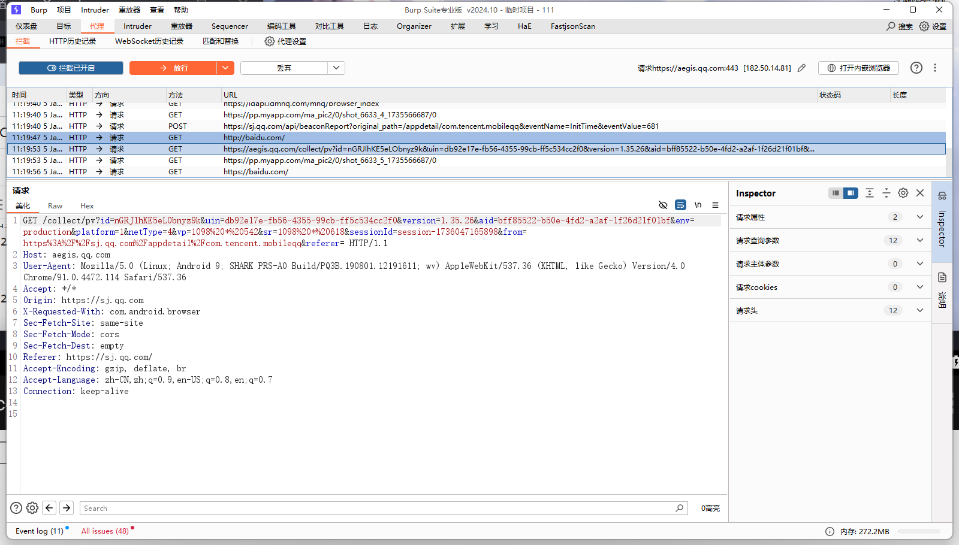The image size is (959, 545).
Task: Click the memory info icon in status bar
Action: coord(830,531)
